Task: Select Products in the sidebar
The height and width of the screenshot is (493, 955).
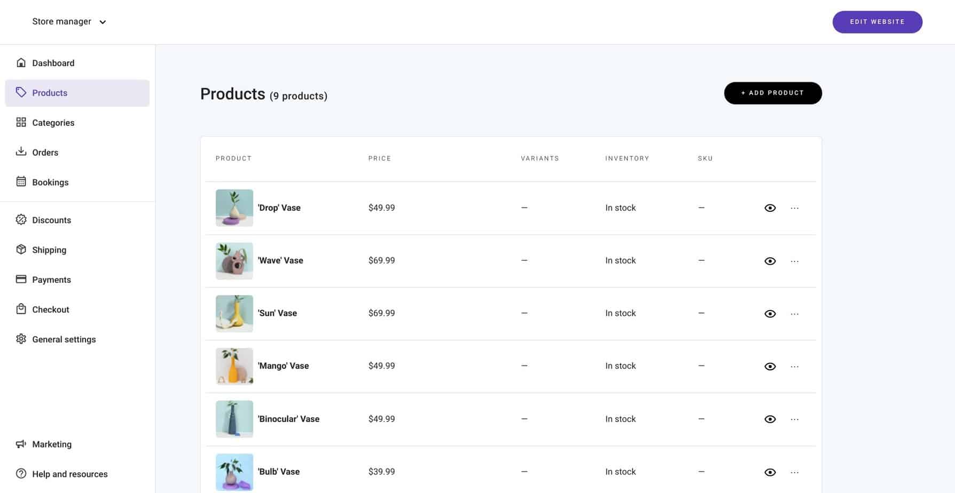Action: tap(77, 93)
